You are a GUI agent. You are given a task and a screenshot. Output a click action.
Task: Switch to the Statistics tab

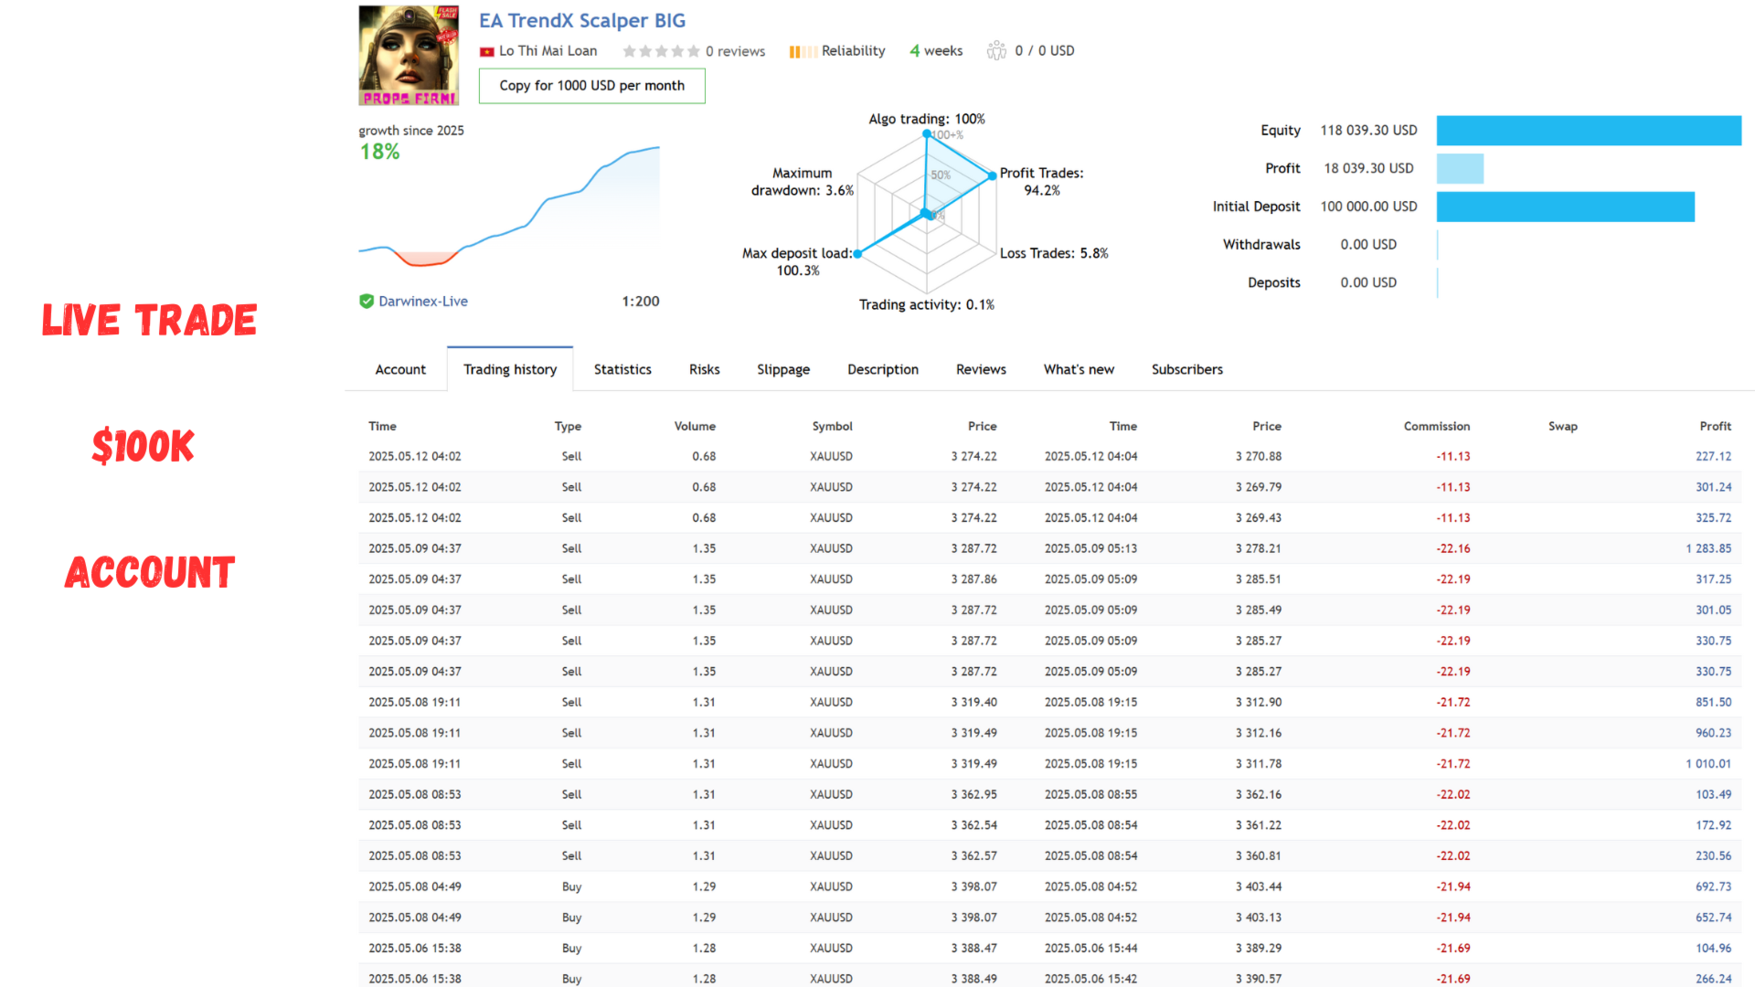[x=622, y=369]
